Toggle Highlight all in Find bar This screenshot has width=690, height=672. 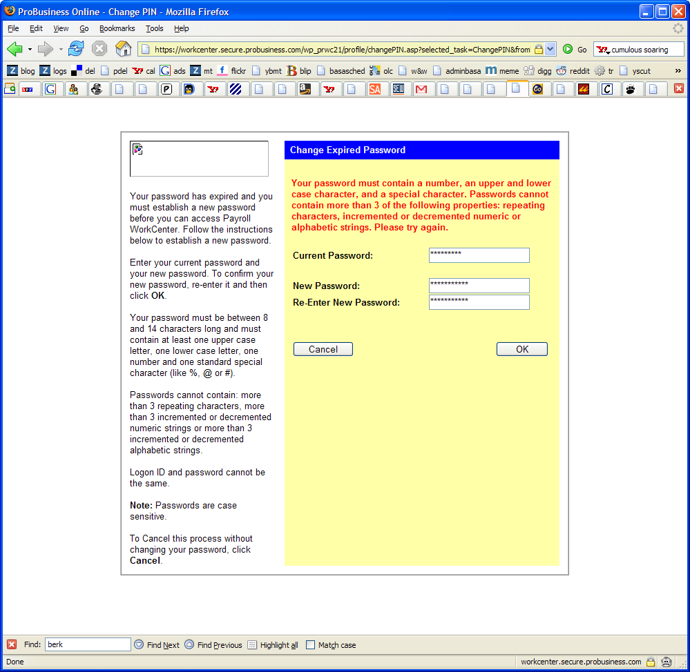click(x=273, y=645)
